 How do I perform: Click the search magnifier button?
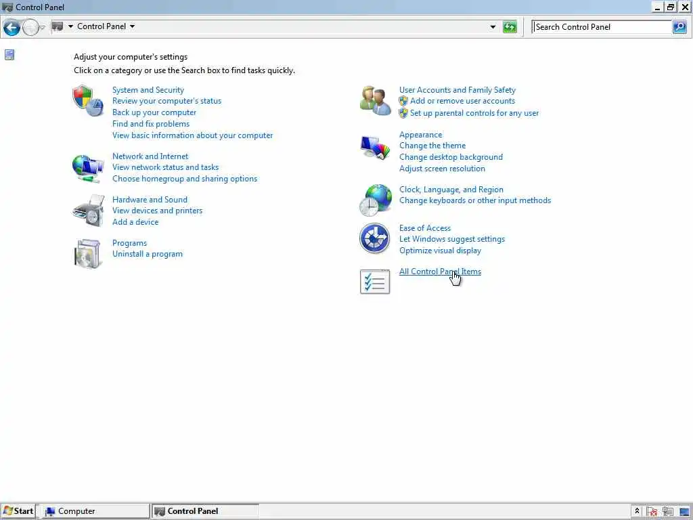tap(679, 27)
